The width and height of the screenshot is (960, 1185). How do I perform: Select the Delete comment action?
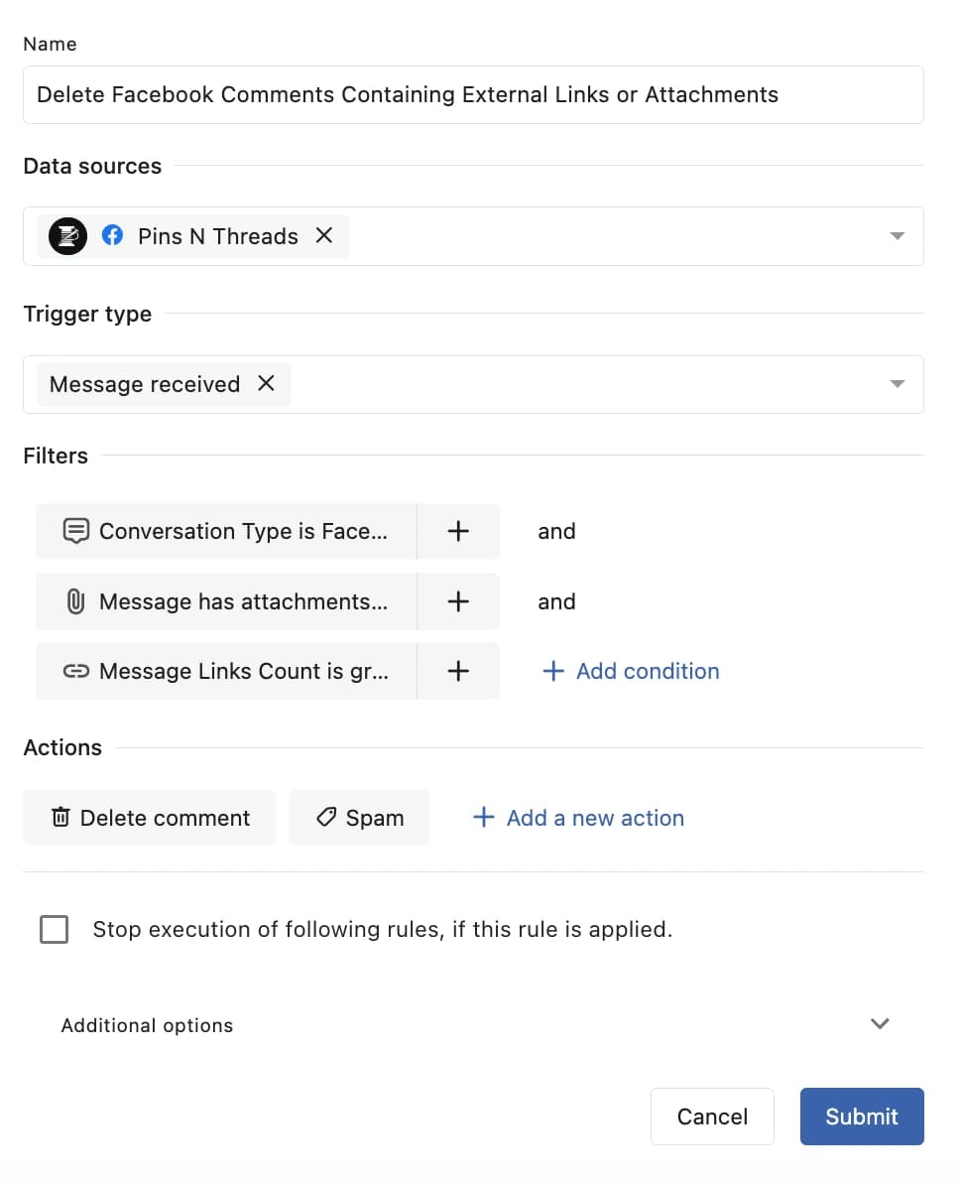[x=150, y=818]
